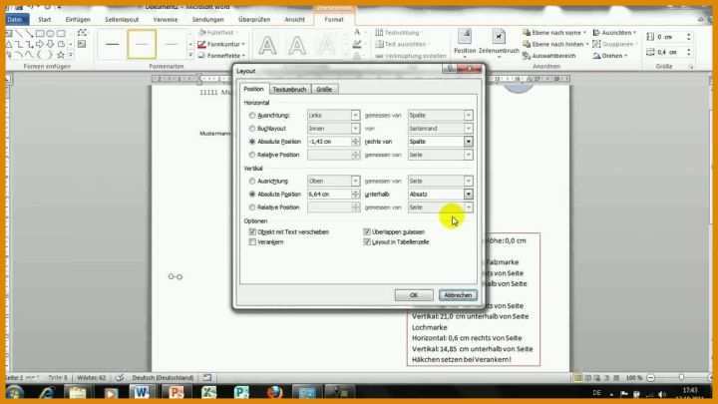Open the Ausrichten dropdown in the ribbon
The image size is (718, 404).
614,33
